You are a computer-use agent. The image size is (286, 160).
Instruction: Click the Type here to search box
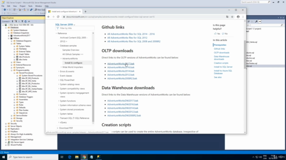tap(33, 157)
